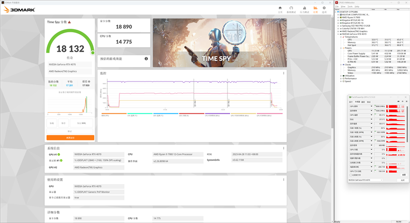This screenshot has height=223, width=410.
Task: Click the green check beside 显示器 #1
Action: click(x=61, y=160)
